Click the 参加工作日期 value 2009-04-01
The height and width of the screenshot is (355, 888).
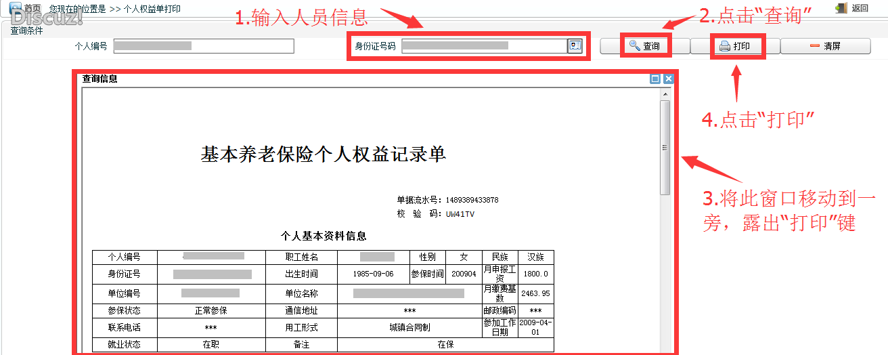coord(535,327)
